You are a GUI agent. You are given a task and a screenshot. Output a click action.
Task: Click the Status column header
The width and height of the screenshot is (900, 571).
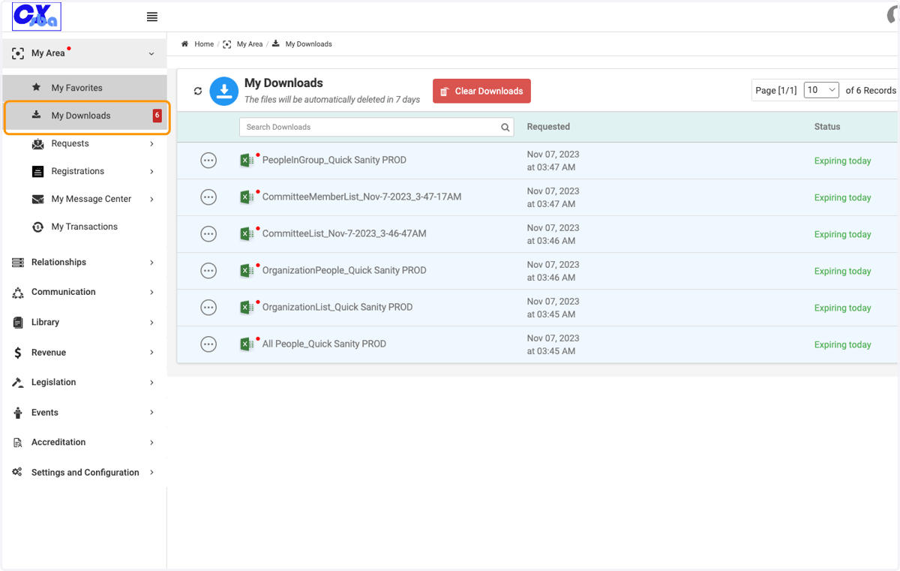coord(827,127)
